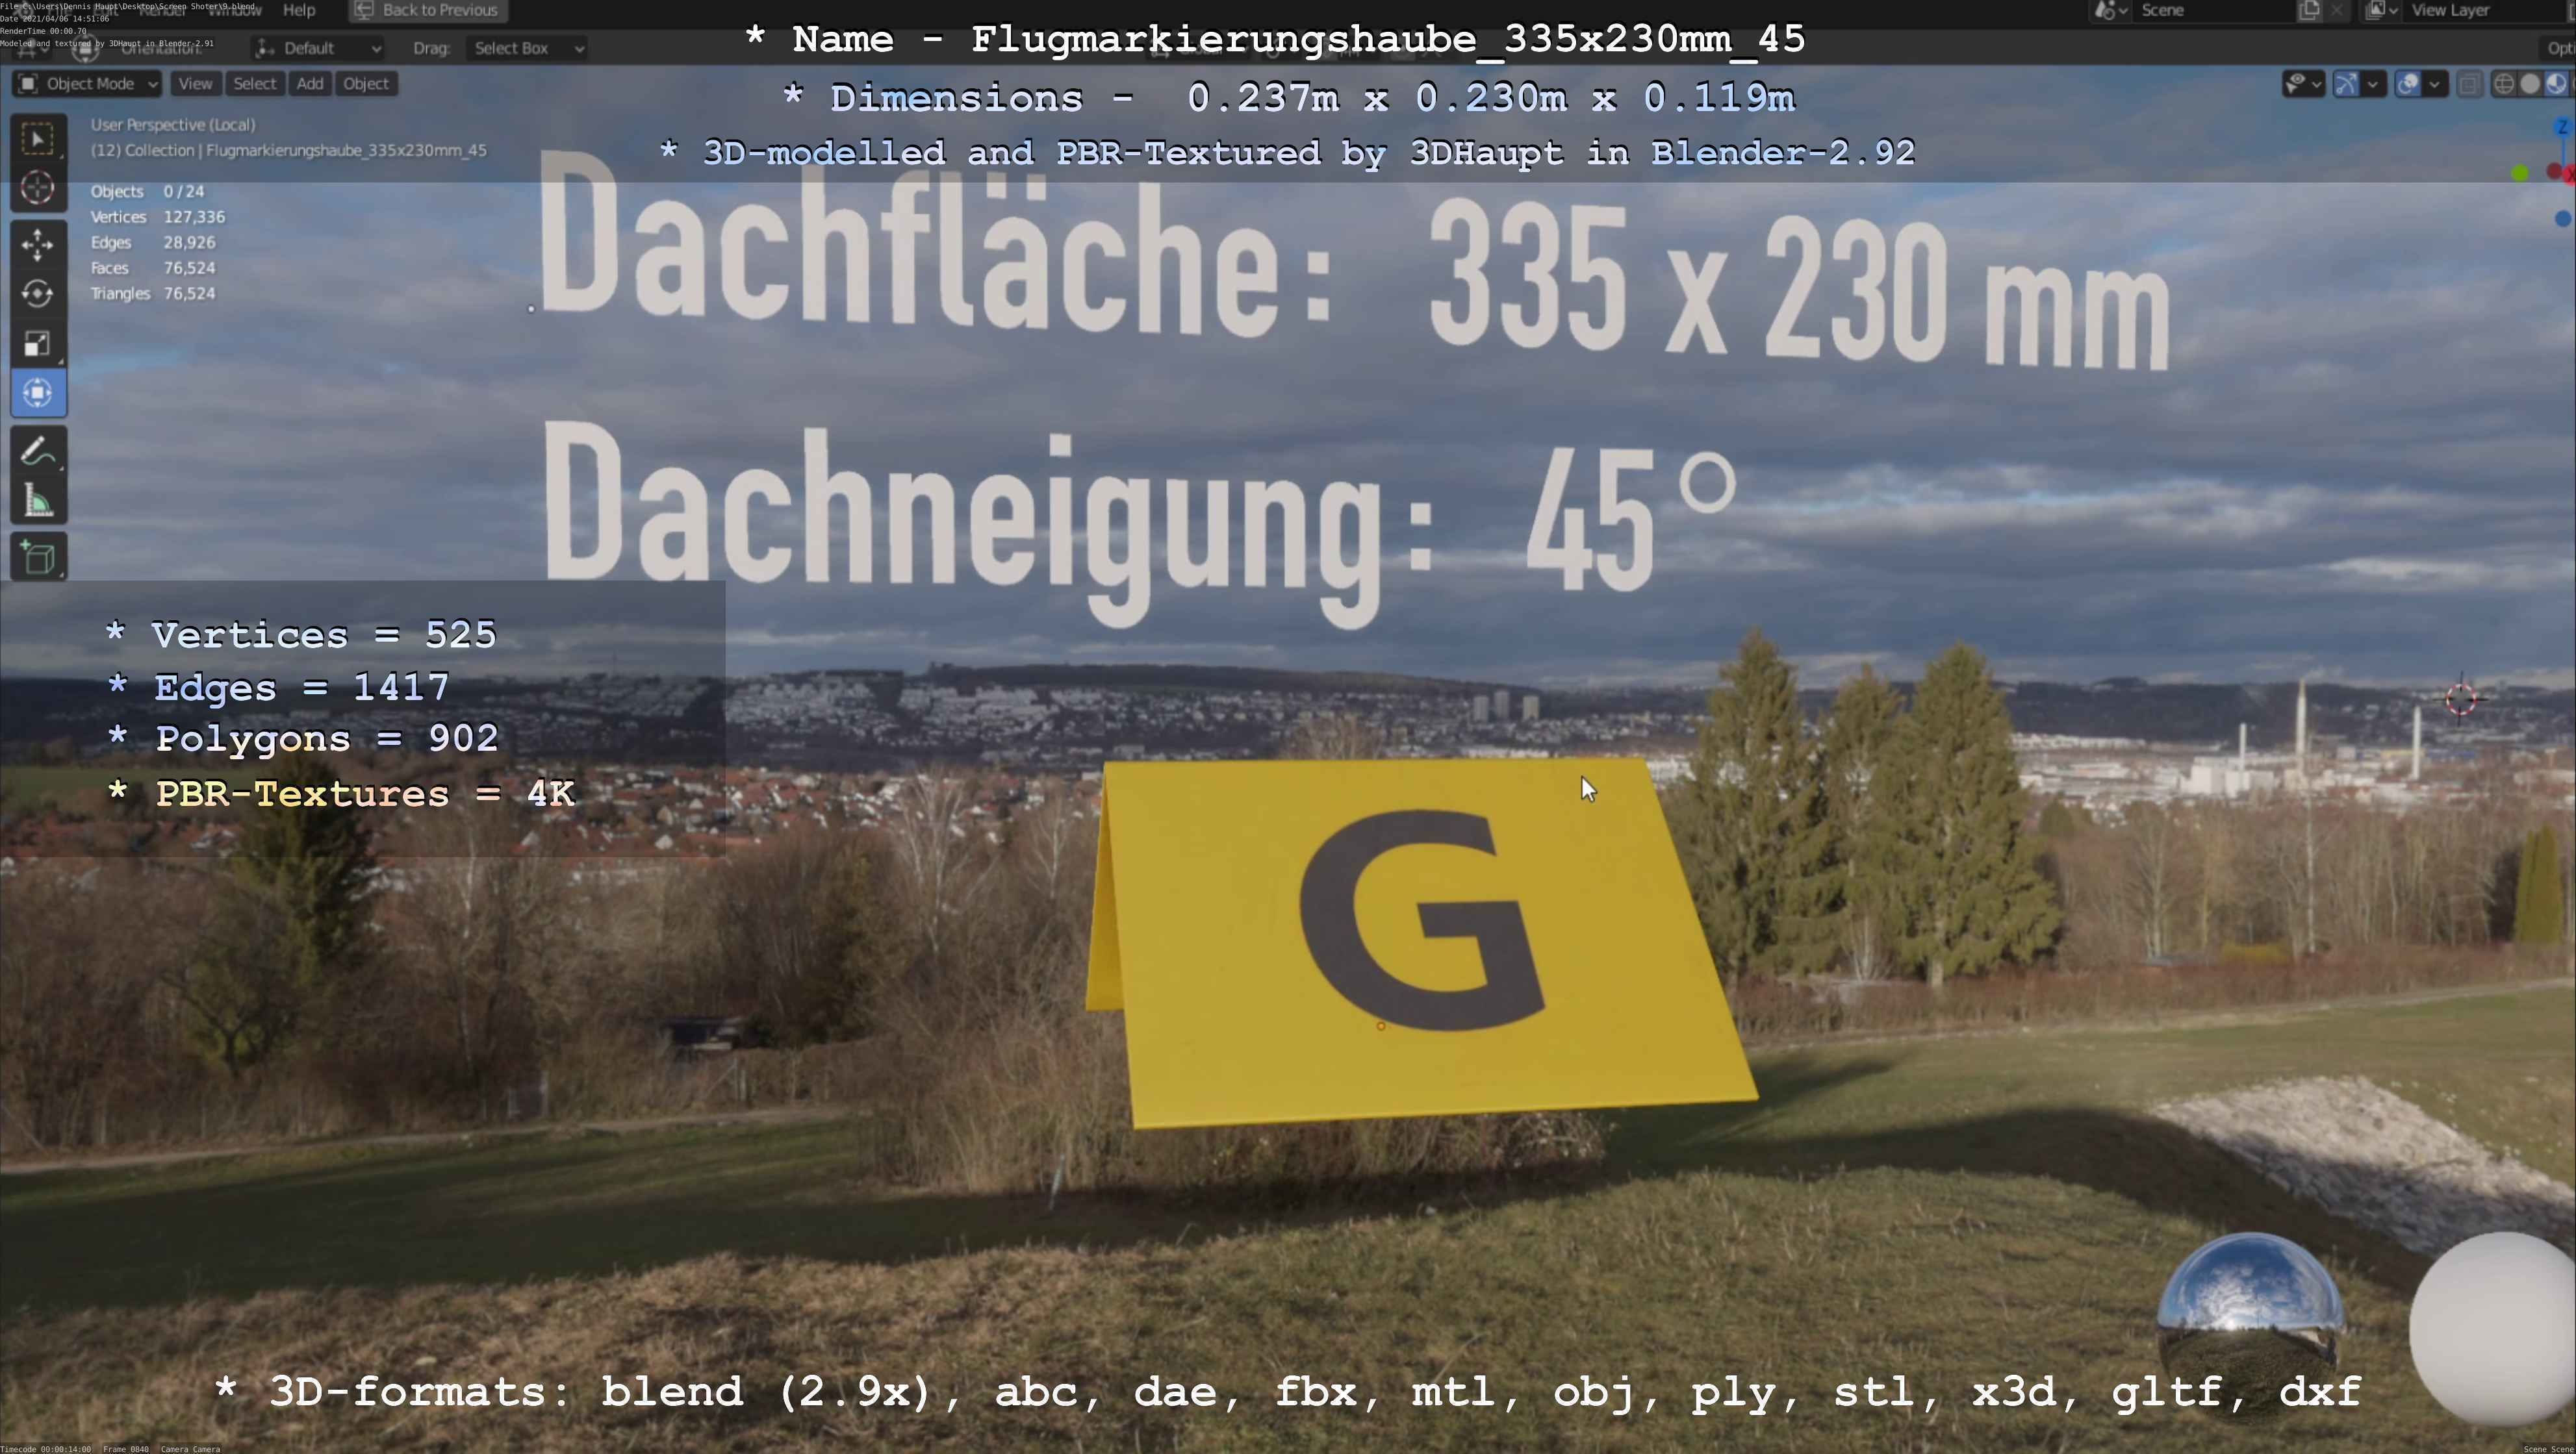Open the Object Mode dropdown
This screenshot has width=2576, height=1454.
[x=87, y=84]
